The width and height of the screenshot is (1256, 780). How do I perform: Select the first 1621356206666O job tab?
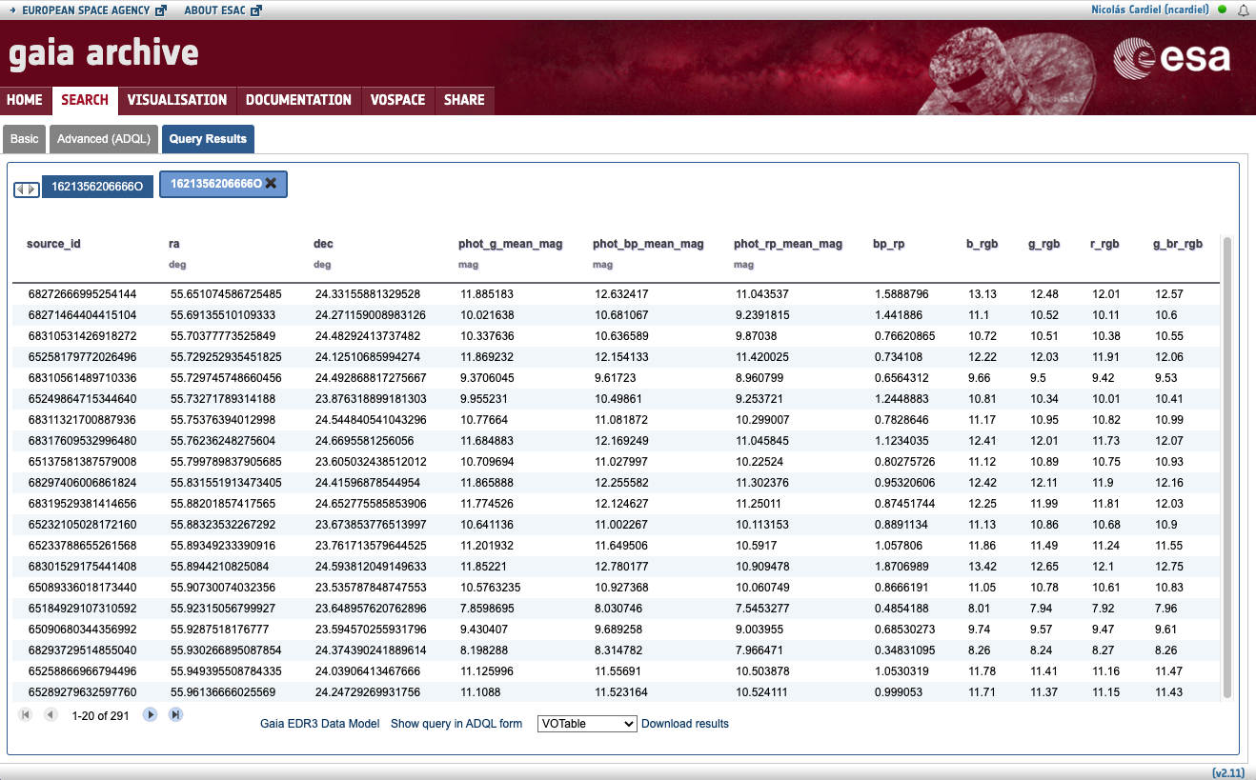pos(97,187)
